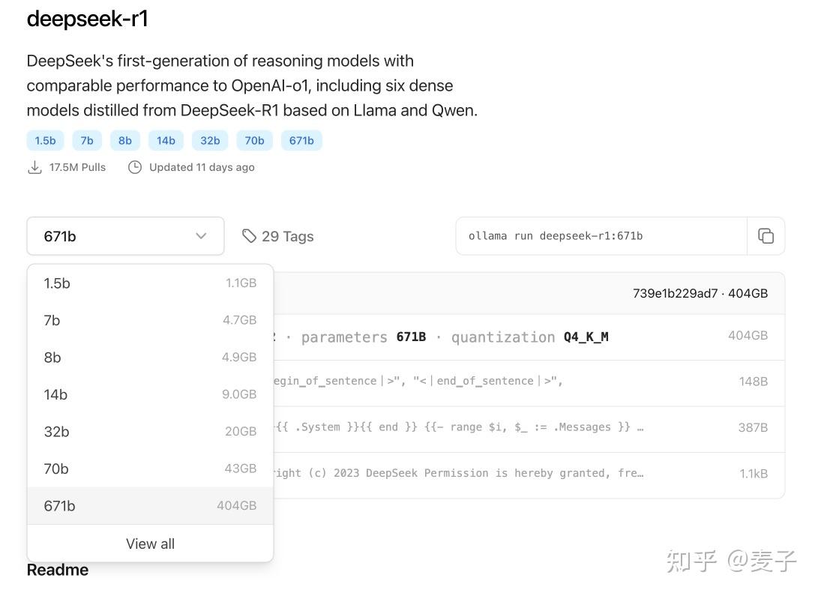Click the download icon near 17.5M Pulls
Image resolution: width=818 pixels, height=596 pixels.
[34, 167]
